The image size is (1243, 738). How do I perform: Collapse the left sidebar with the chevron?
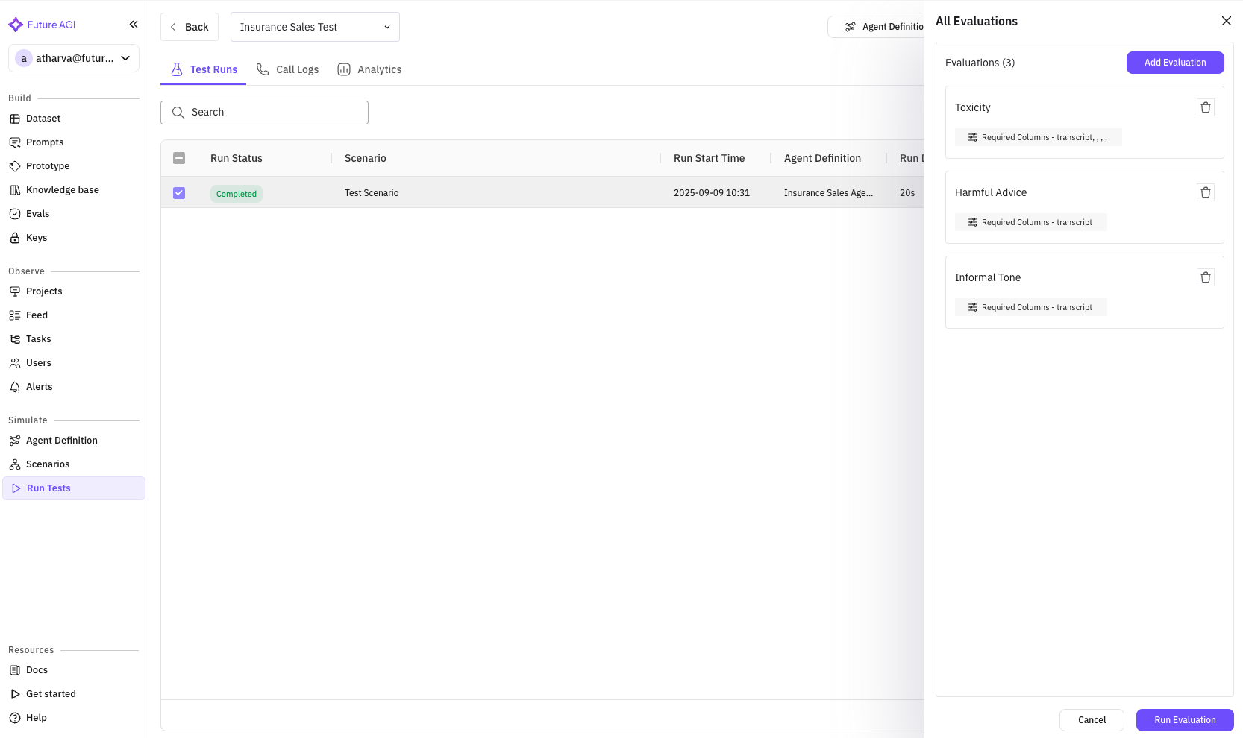[134, 24]
